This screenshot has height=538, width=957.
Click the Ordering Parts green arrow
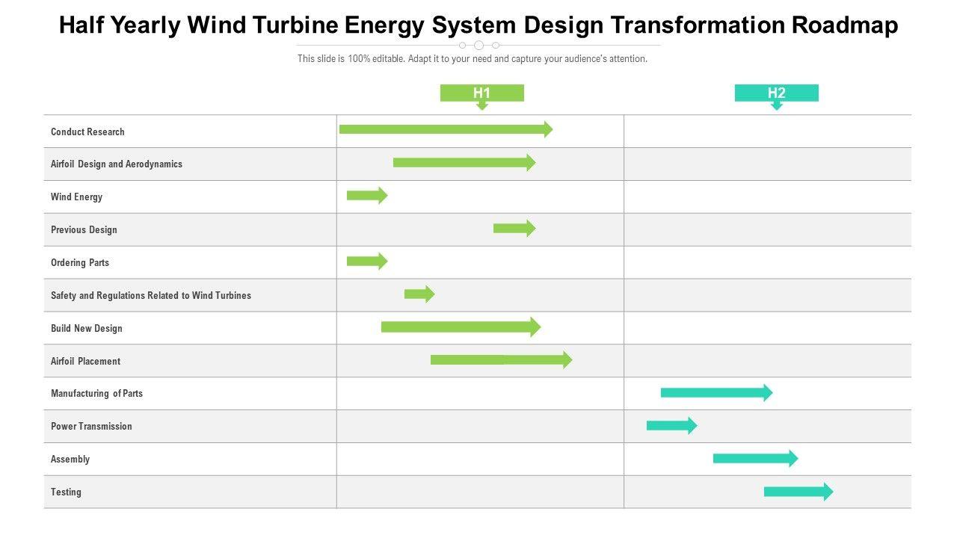coord(366,262)
